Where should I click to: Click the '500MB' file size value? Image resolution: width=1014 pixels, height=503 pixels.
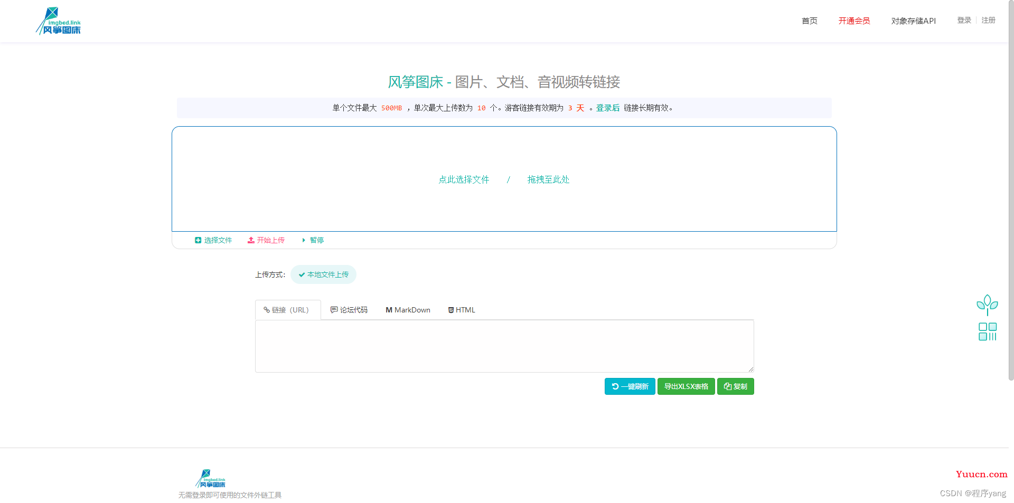coord(391,108)
